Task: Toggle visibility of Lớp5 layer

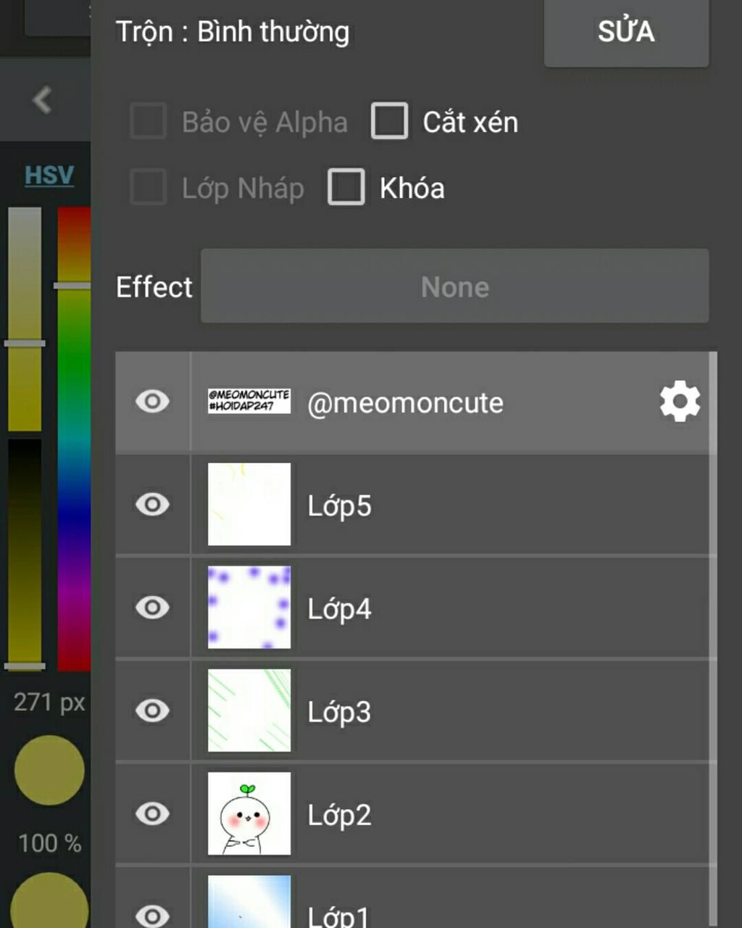Action: [152, 504]
